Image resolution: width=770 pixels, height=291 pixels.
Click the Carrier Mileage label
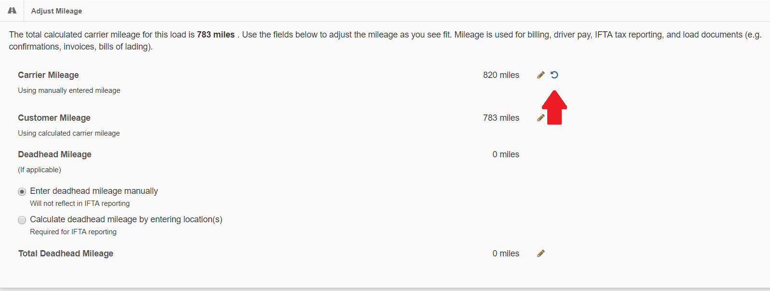tap(48, 75)
